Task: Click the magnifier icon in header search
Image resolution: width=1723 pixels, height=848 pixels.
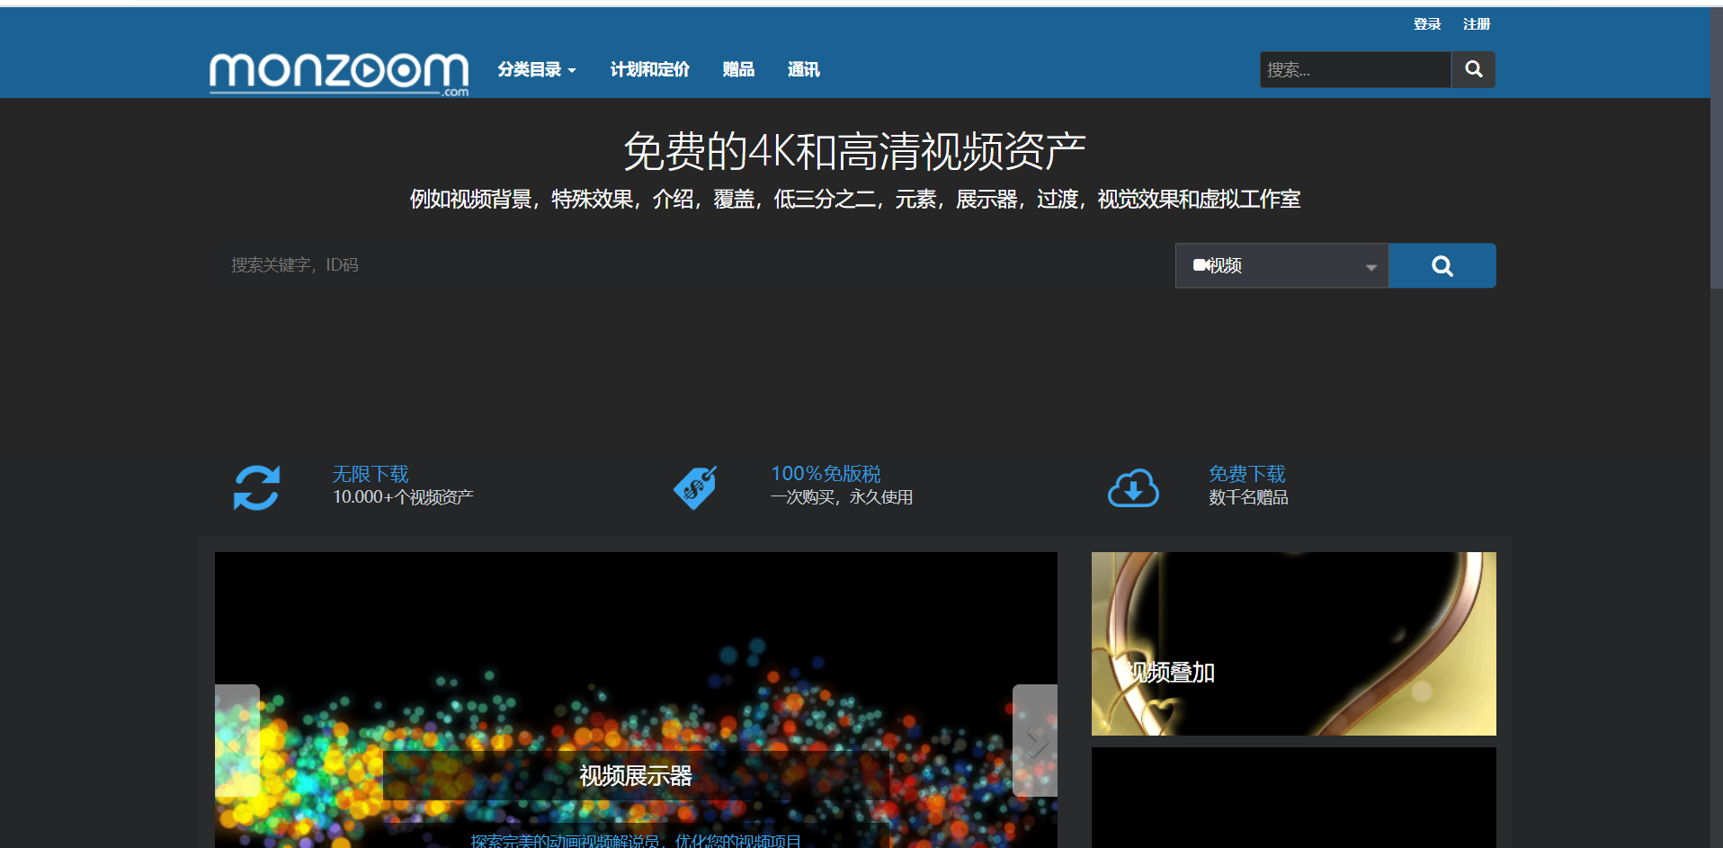Action: (x=1473, y=69)
